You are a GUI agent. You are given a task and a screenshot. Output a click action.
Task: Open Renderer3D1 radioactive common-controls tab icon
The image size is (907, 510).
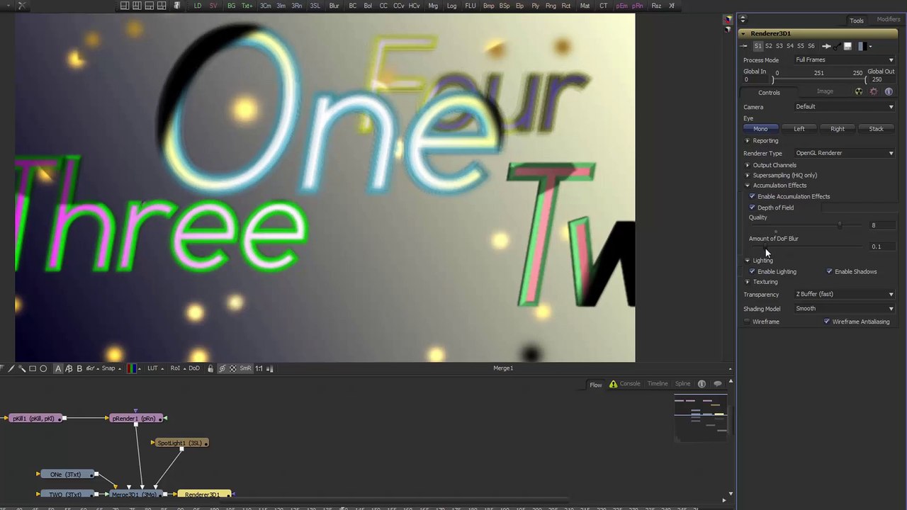859,92
